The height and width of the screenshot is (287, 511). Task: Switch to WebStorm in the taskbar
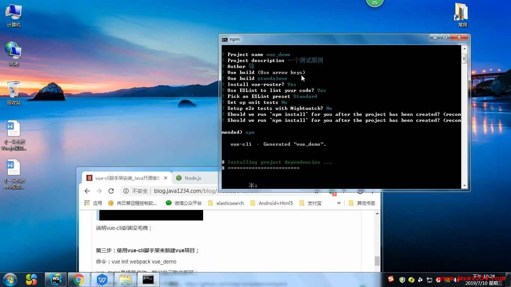tap(56, 280)
